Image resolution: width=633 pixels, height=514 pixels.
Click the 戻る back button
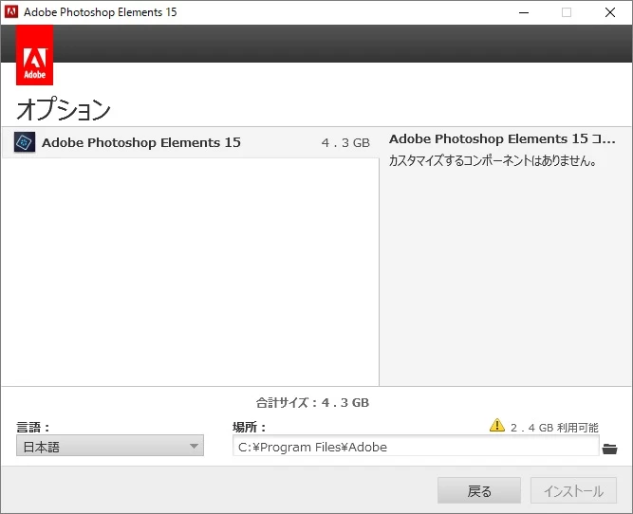(x=479, y=490)
